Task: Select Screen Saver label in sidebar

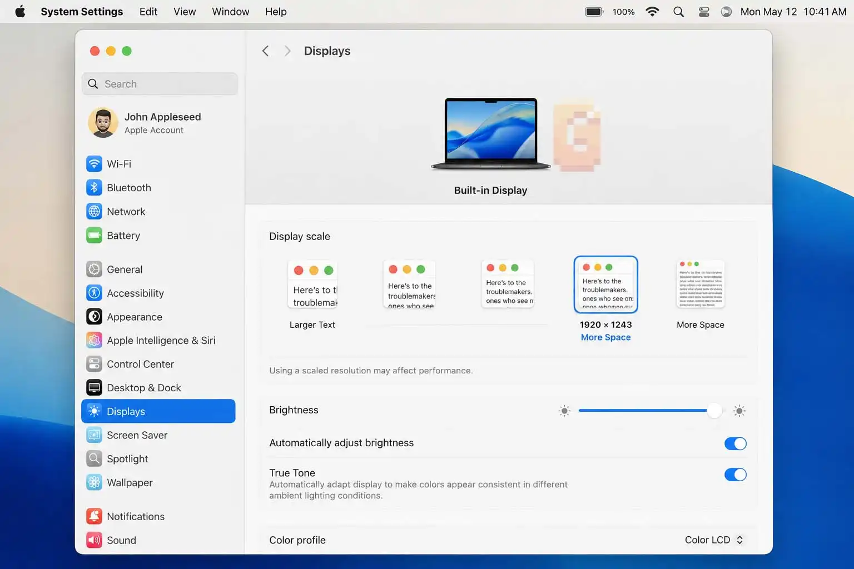Action: (137, 435)
